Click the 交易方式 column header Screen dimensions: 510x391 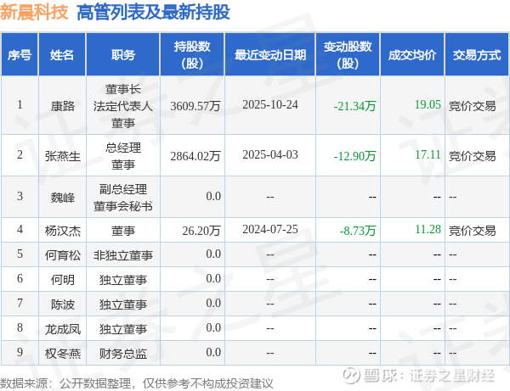477,54
